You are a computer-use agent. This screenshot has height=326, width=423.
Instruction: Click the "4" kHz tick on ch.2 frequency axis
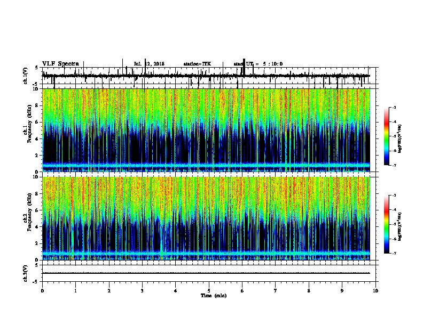pyautogui.click(x=37, y=227)
